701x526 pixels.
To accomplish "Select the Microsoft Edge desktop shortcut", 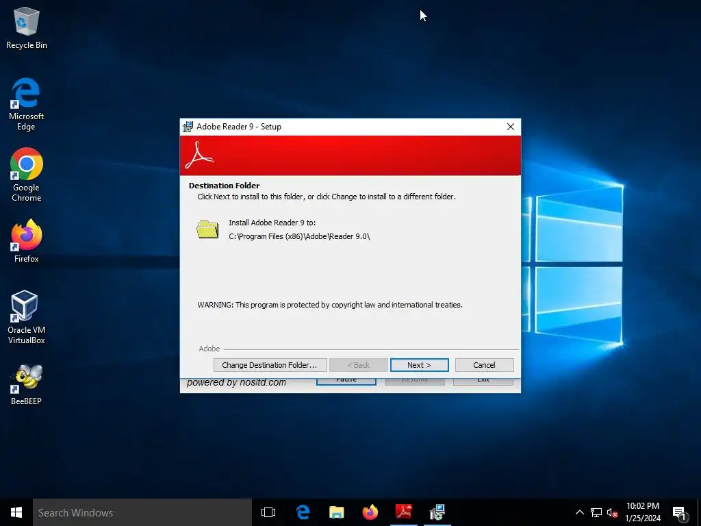I will pos(27,104).
